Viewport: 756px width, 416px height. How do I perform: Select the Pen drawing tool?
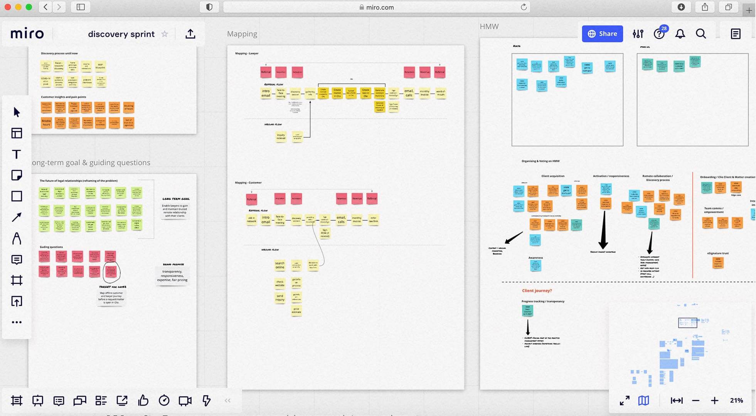(x=17, y=238)
